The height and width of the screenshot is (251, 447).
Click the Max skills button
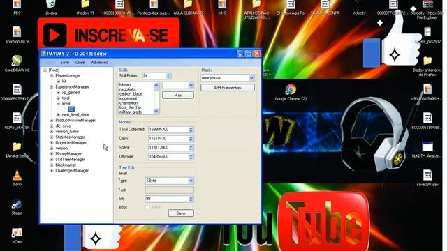click(x=178, y=95)
